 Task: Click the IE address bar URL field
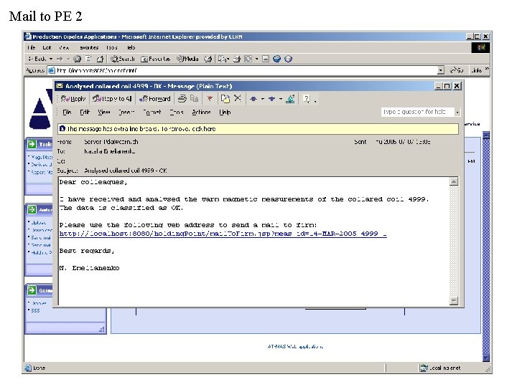click(x=243, y=70)
